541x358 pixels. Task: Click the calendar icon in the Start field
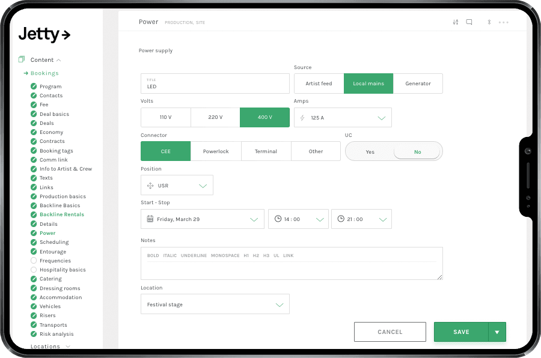click(x=150, y=219)
